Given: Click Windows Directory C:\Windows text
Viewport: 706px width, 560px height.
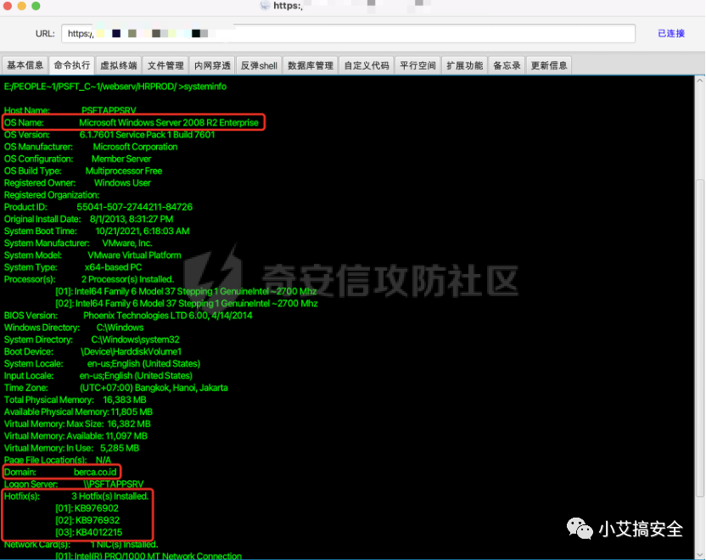Looking at the screenshot, I should point(120,328).
